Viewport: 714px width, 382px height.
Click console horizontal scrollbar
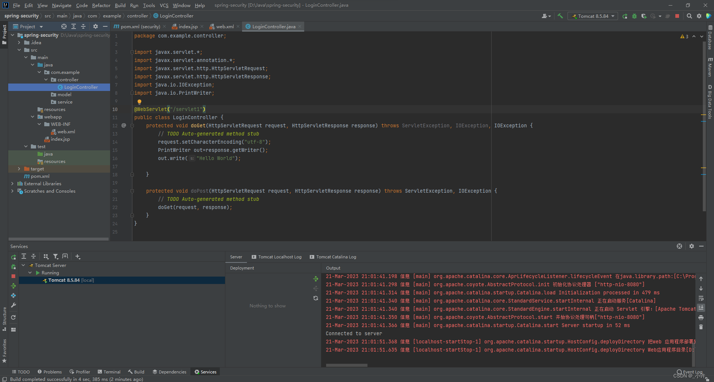point(347,365)
